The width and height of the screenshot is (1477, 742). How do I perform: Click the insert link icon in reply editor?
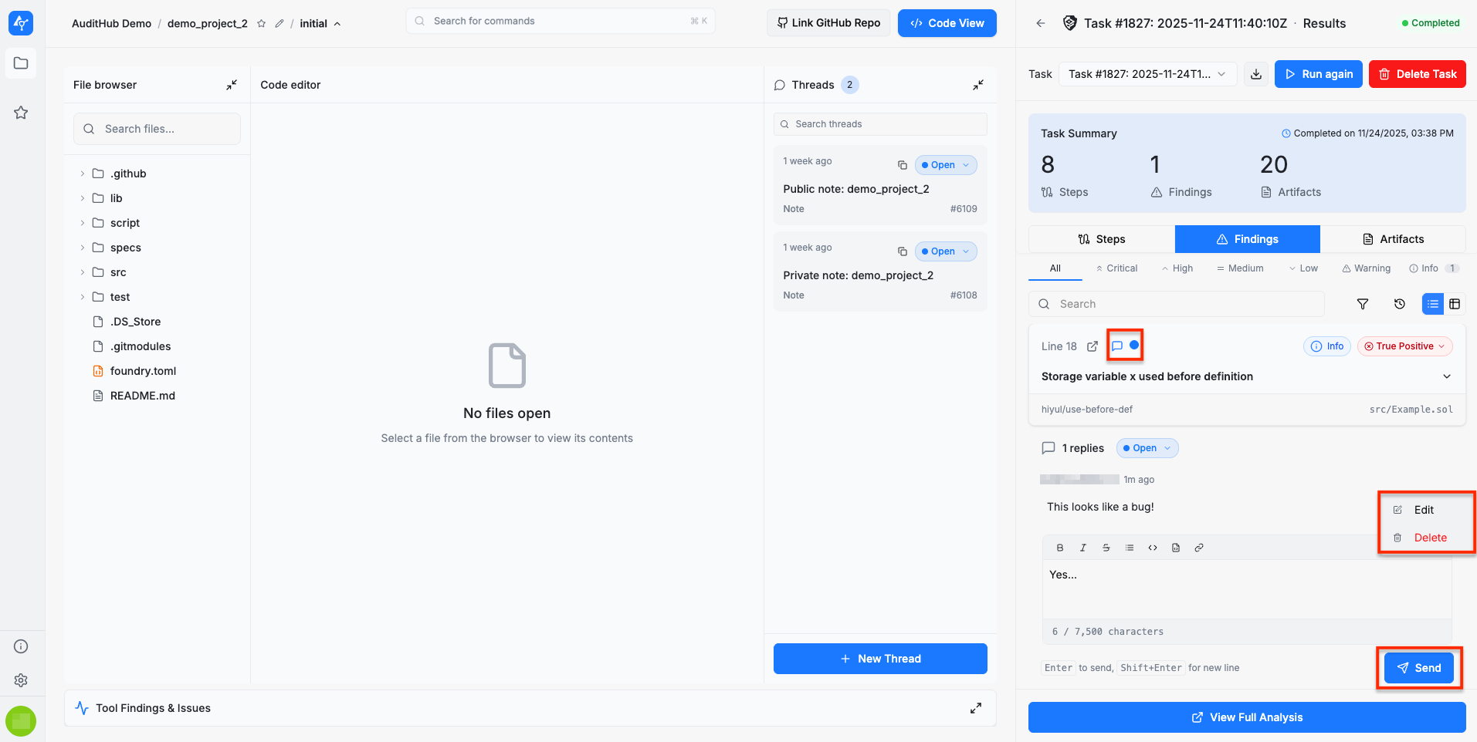1199,548
